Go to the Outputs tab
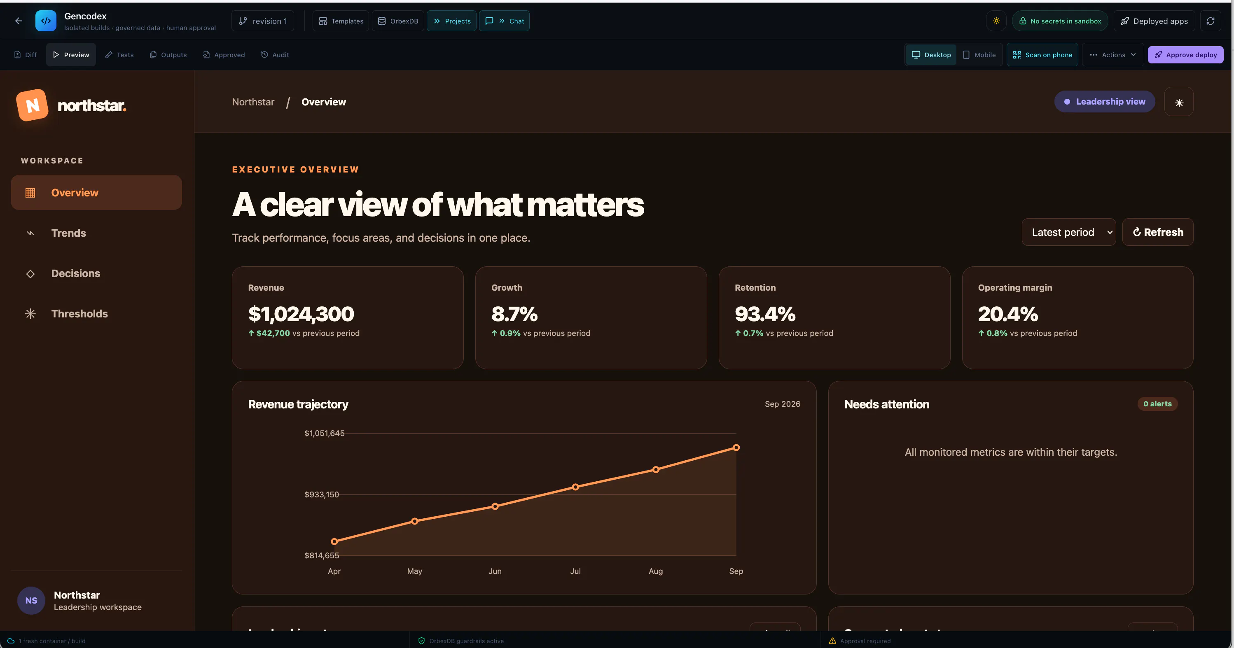 tap(168, 55)
